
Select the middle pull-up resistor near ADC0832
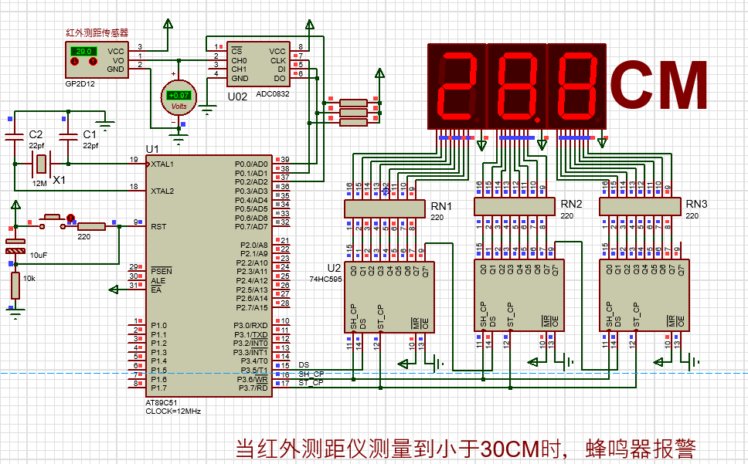click(353, 113)
